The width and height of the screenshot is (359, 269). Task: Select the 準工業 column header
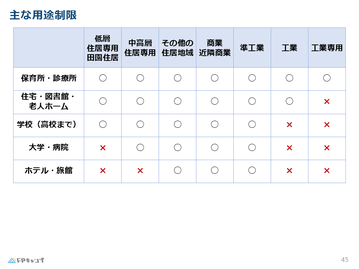pos(252,48)
